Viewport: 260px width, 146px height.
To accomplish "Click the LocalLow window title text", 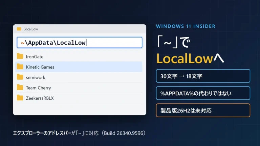I will 31,29.
